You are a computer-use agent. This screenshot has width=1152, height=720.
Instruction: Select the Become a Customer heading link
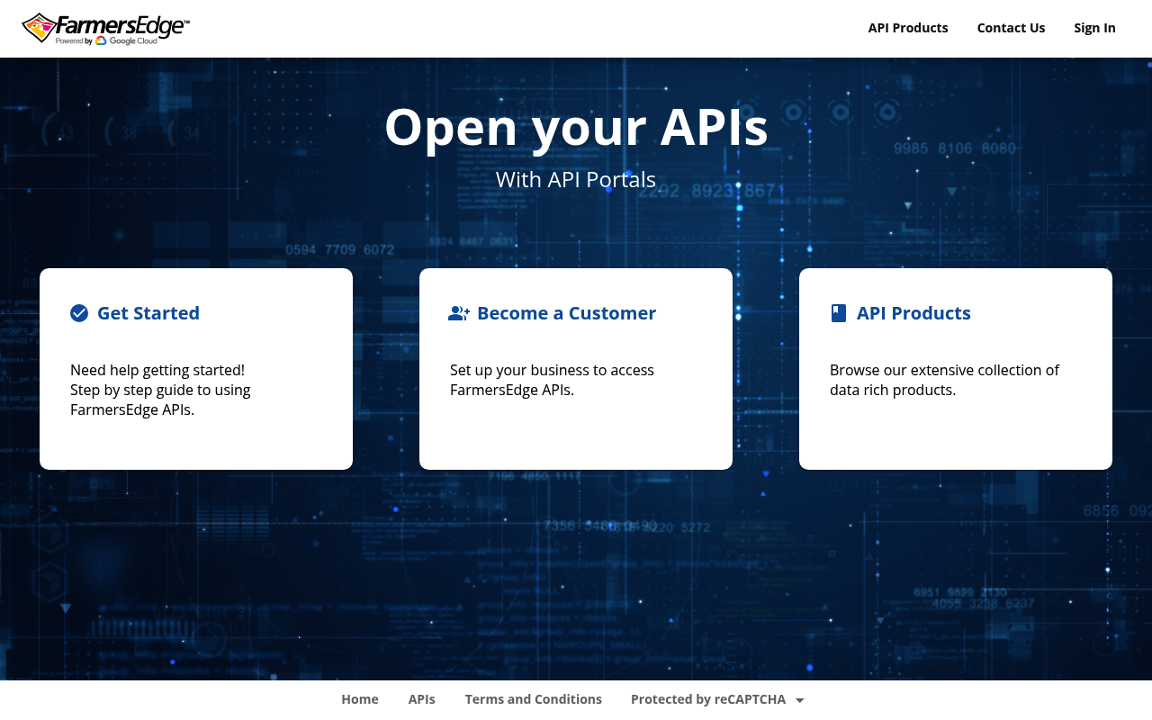pos(566,313)
